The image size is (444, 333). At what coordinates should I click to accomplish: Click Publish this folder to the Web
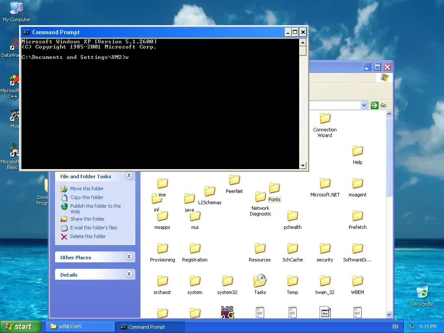coord(95,209)
